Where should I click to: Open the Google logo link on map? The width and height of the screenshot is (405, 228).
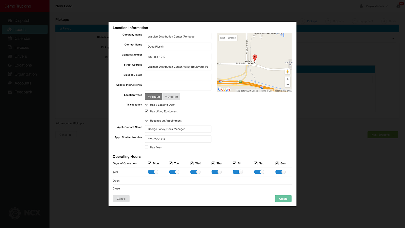coord(224,89)
